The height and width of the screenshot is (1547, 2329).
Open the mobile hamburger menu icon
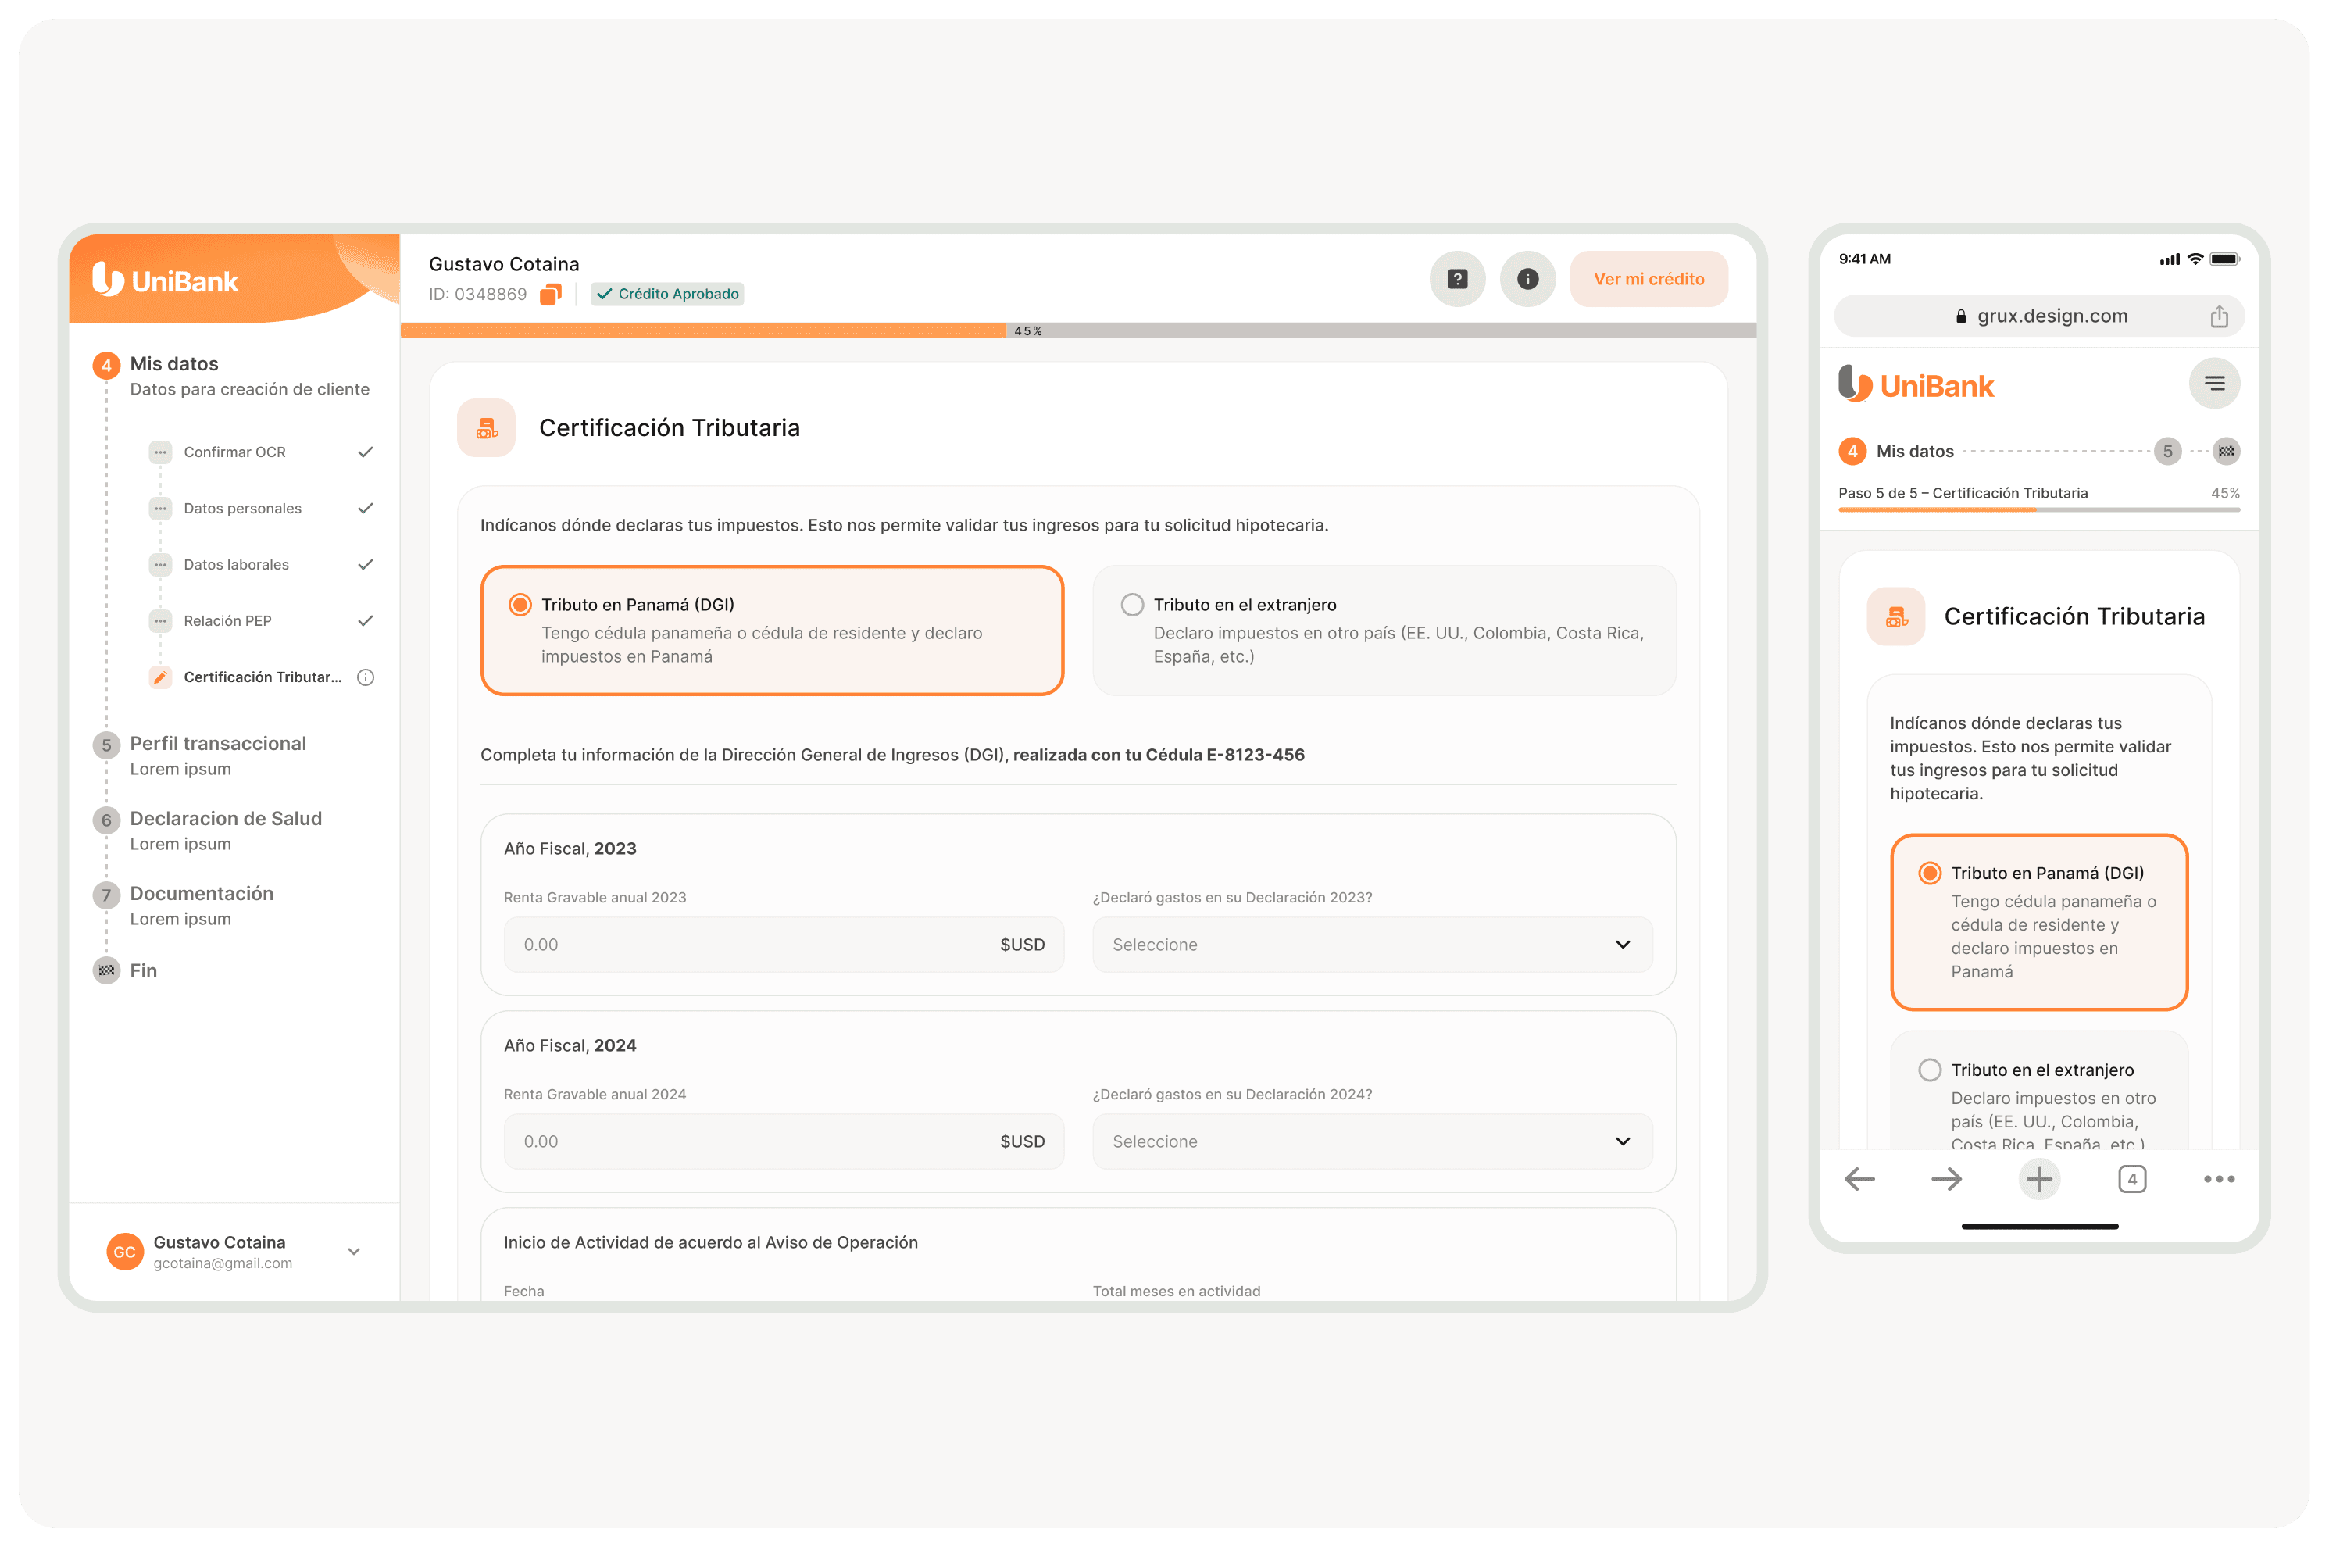(x=2213, y=384)
